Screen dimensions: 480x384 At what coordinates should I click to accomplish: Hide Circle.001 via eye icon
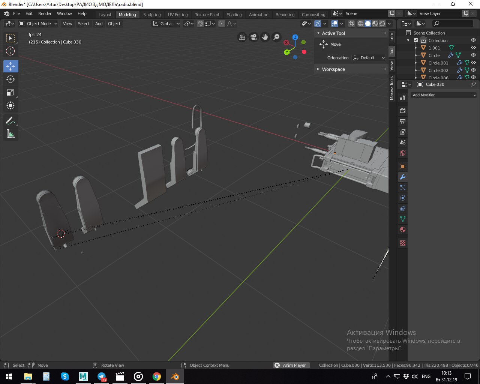pos(473,63)
